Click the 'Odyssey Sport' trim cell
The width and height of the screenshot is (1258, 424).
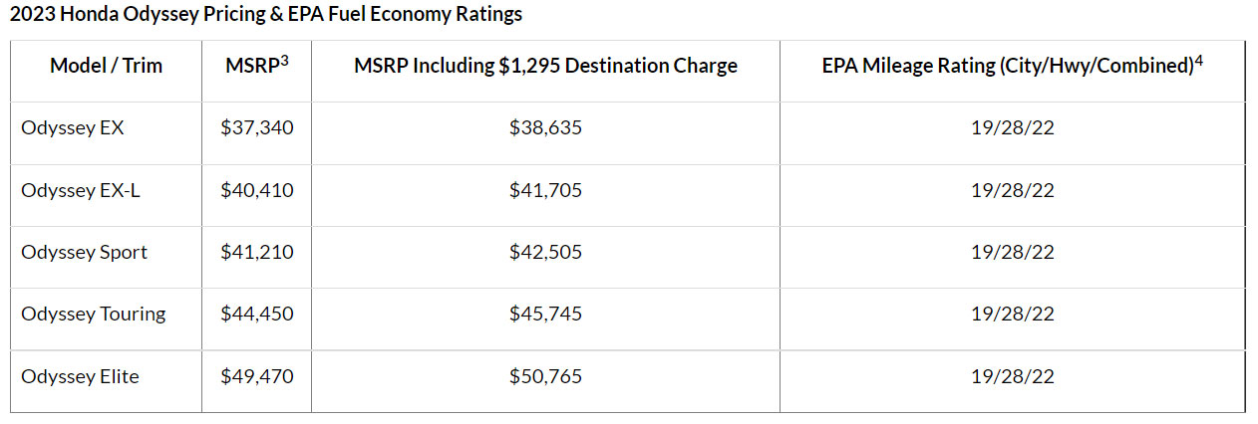(x=84, y=252)
